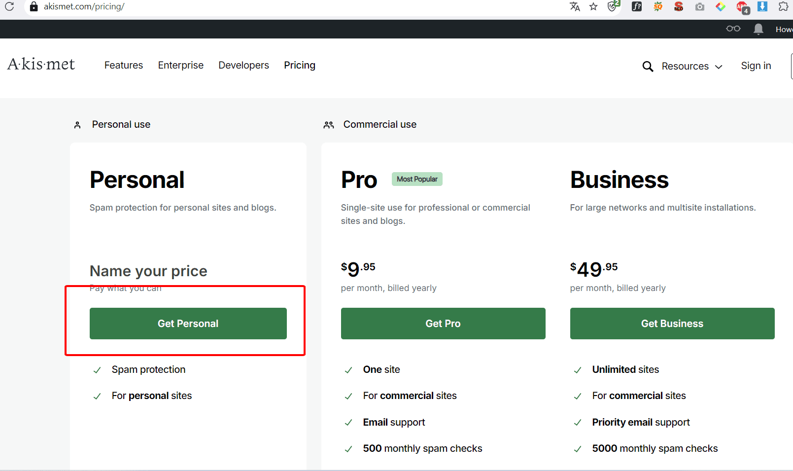This screenshot has height=471, width=793.
Task: Click the Get Personal button
Action: click(188, 324)
